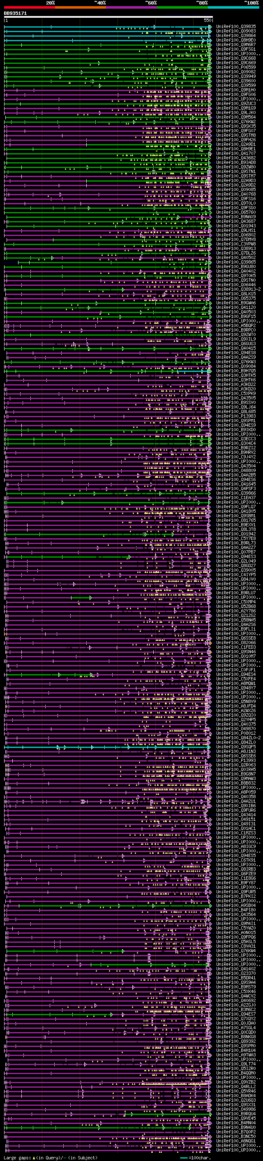Select the UniRef100_Q76KW4 label
This screenshot has width=263, height=1161.
coord(236,951)
